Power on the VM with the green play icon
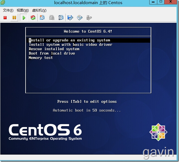Image resolution: width=179 pixels, height=162 pixels. [x=24, y=18]
